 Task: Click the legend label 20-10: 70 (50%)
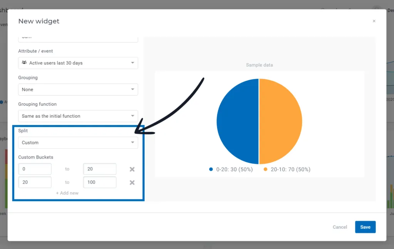point(290,169)
